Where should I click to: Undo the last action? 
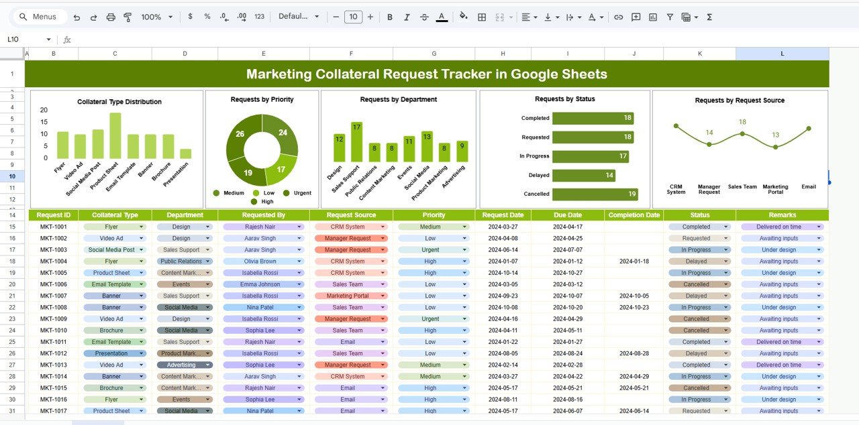[77, 17]
